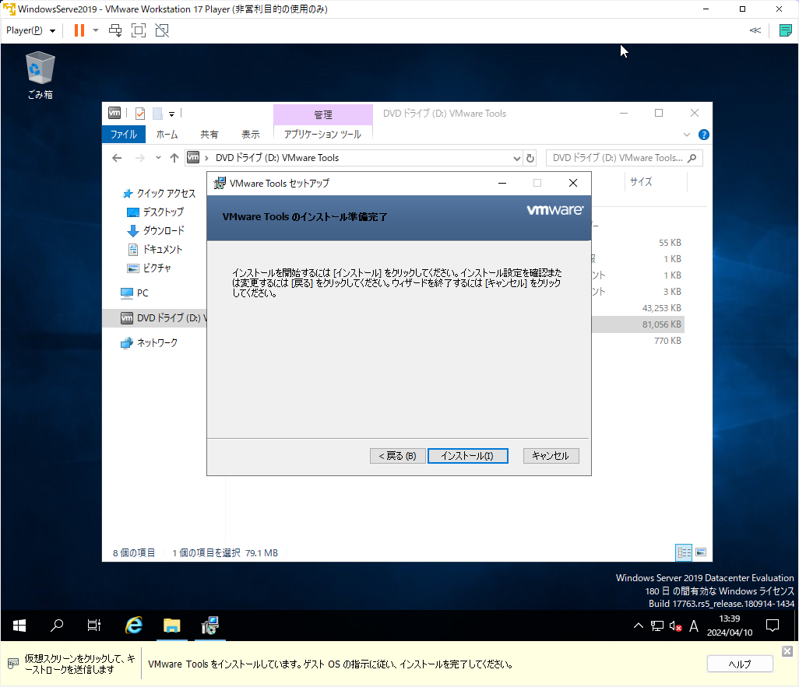Minimize the VMware Tools setup dialog
This screenshot has height=687, width=799.
point(502,184)
